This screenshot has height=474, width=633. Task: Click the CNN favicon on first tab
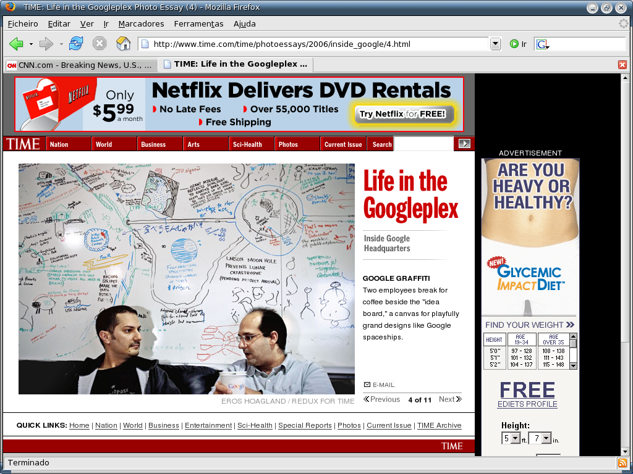[12, 65]
